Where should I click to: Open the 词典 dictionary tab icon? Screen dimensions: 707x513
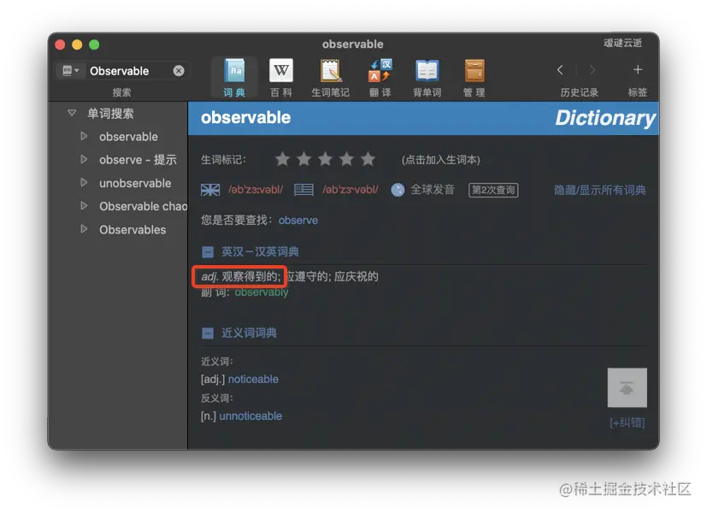(x=234, y=71)
